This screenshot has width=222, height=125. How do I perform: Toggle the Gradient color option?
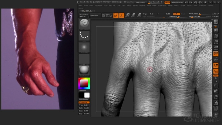click(82, 91)
